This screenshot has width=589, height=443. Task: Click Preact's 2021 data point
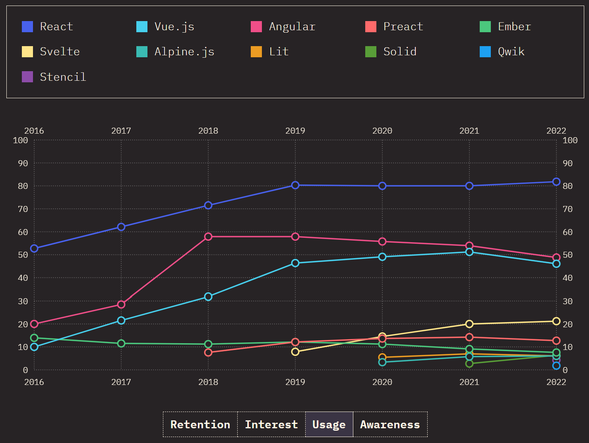coord(469,337)
